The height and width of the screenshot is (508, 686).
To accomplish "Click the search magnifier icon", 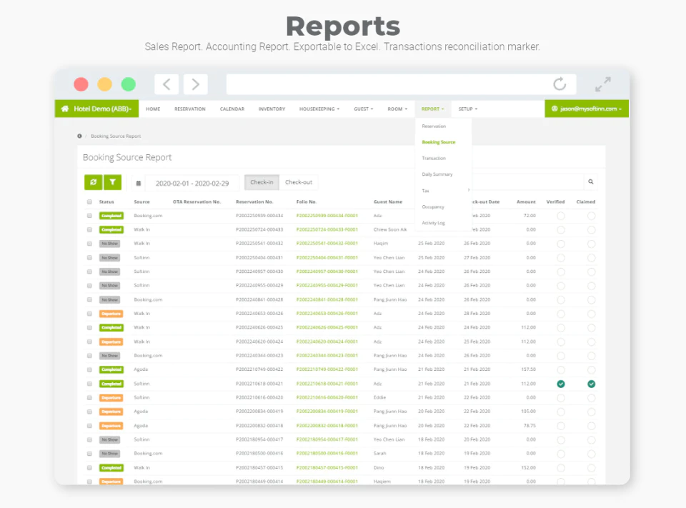I will (x=591, y=181).
